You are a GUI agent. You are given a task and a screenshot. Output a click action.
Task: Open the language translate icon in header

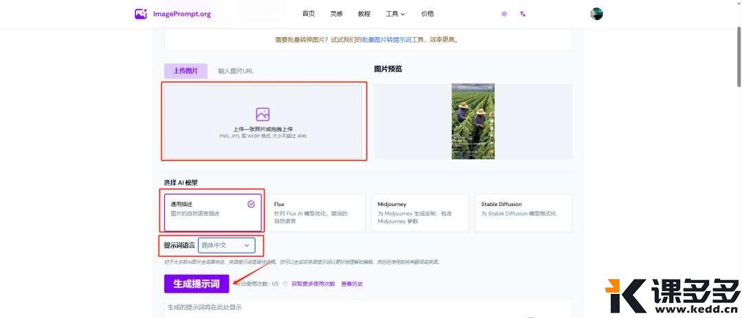pos(523,14)
